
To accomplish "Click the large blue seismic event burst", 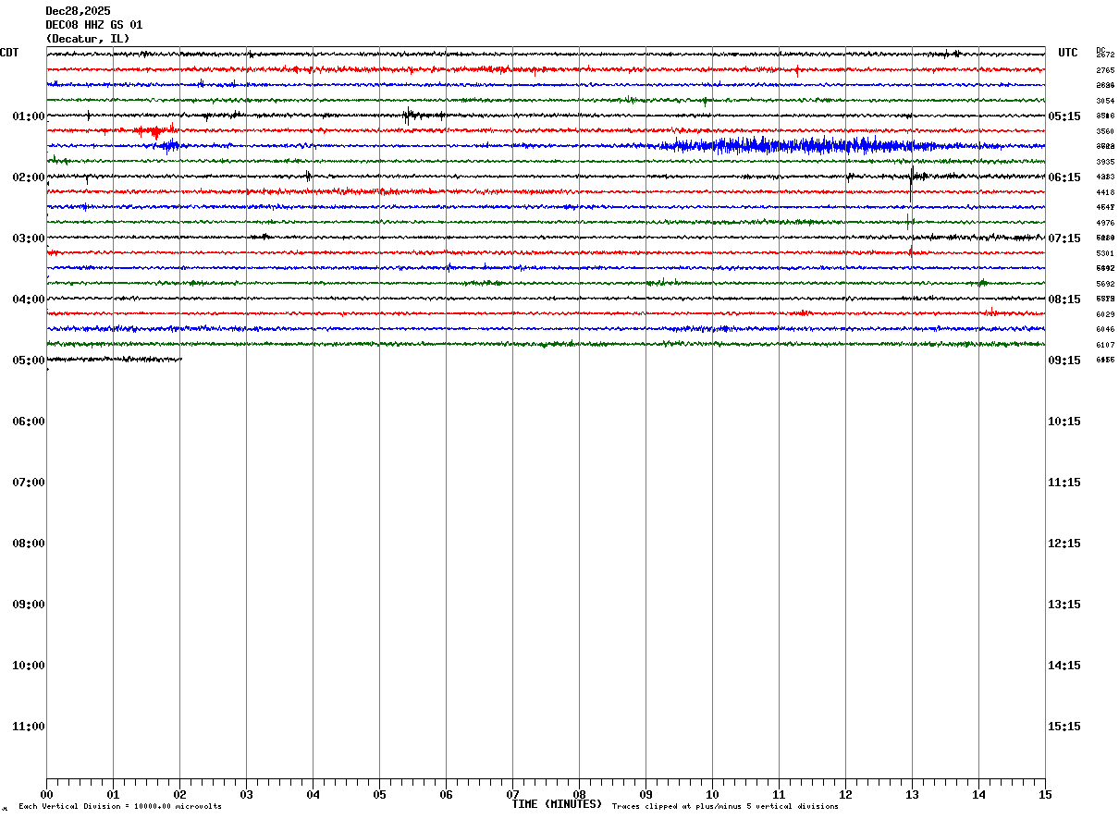I will click(x=795, y=145).
